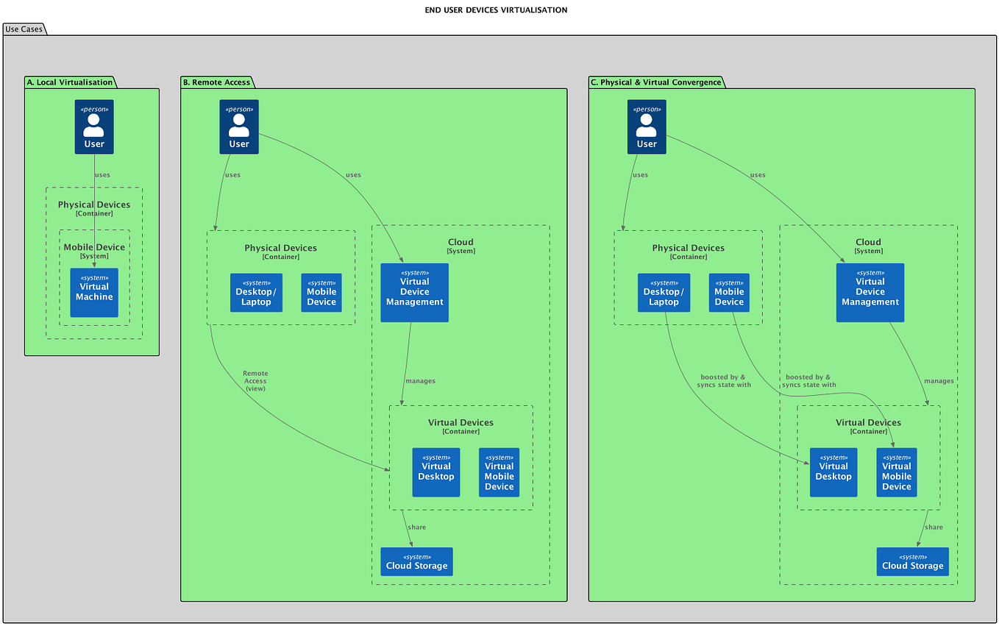
Task: Click the User person icon in Convergence
Action: pyautogui.click(x=647, y=127)
